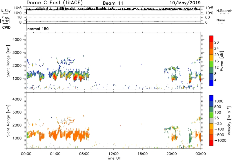
Task: Pick the dark green Power segment between 8 and 12
Action: coord(211,70)
